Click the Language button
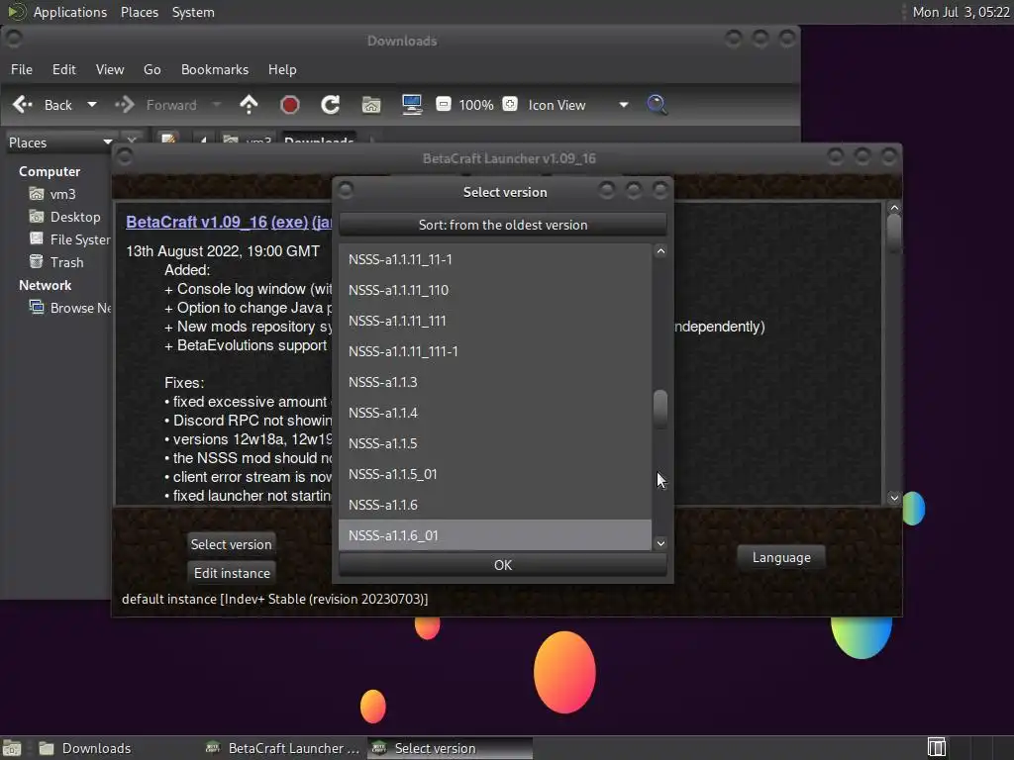This screenshot has width=1014, height=760. [781, 558]
